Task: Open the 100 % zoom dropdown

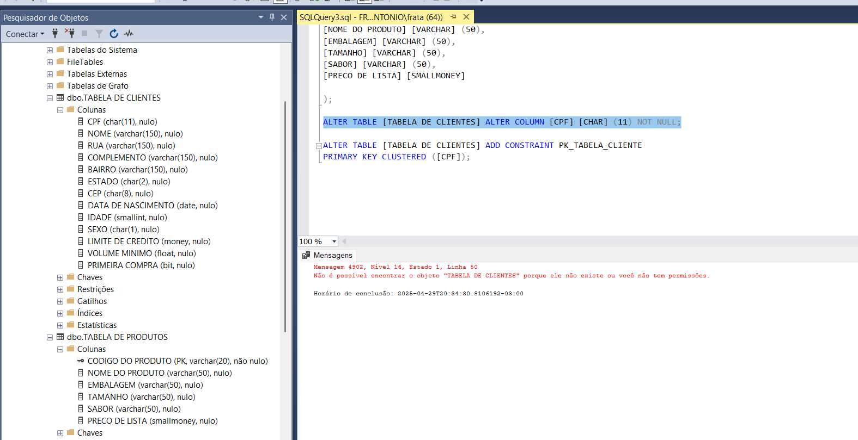Action: point(334,241)
